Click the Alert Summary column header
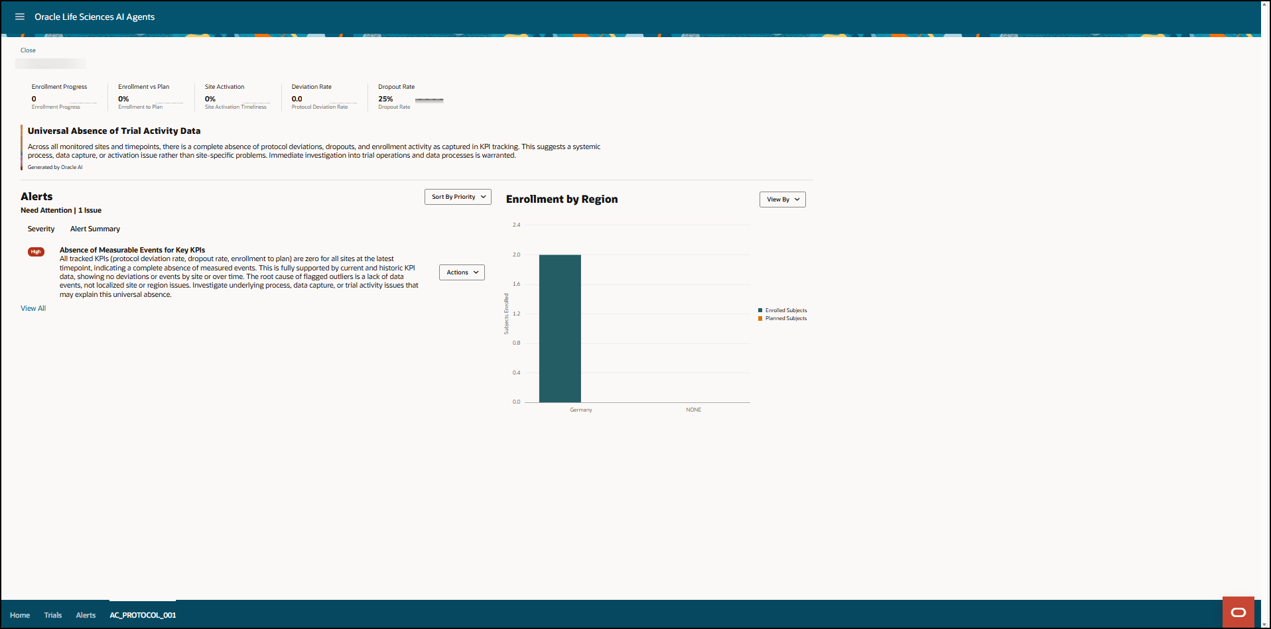Screen dimensions: 1271x629 click(96, 229)
